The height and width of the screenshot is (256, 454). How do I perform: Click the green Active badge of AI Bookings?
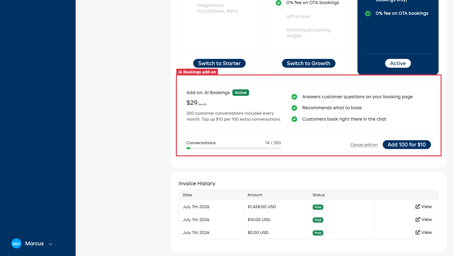pos(241,93)
